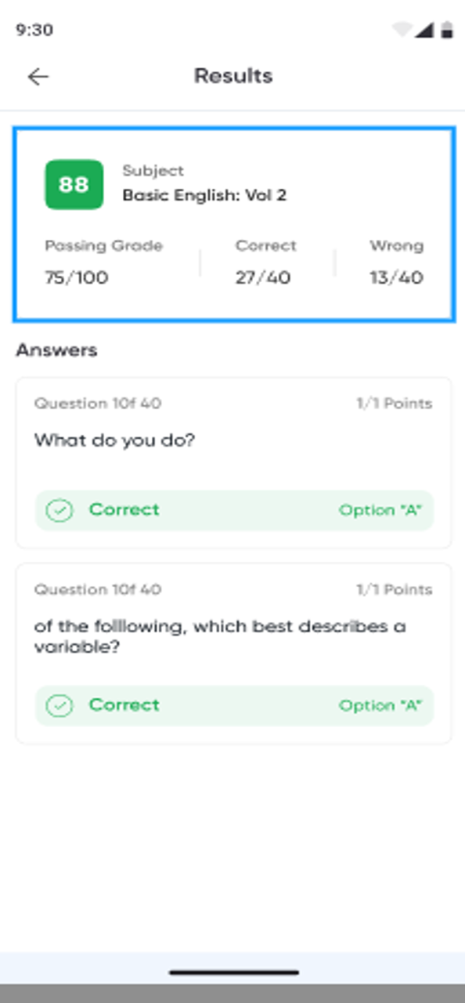Click the green 88 score badge
This screenshot has width=465, height=1003.
74,185
